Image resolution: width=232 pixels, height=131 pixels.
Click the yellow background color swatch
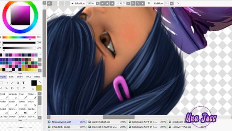pos(39,88)
